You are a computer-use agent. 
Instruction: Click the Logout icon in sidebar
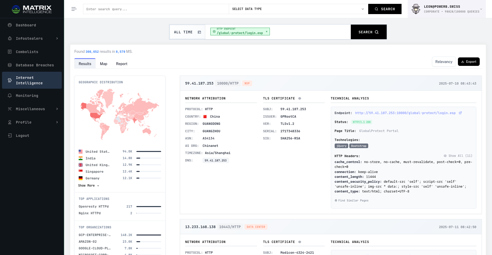click(10, 136)
